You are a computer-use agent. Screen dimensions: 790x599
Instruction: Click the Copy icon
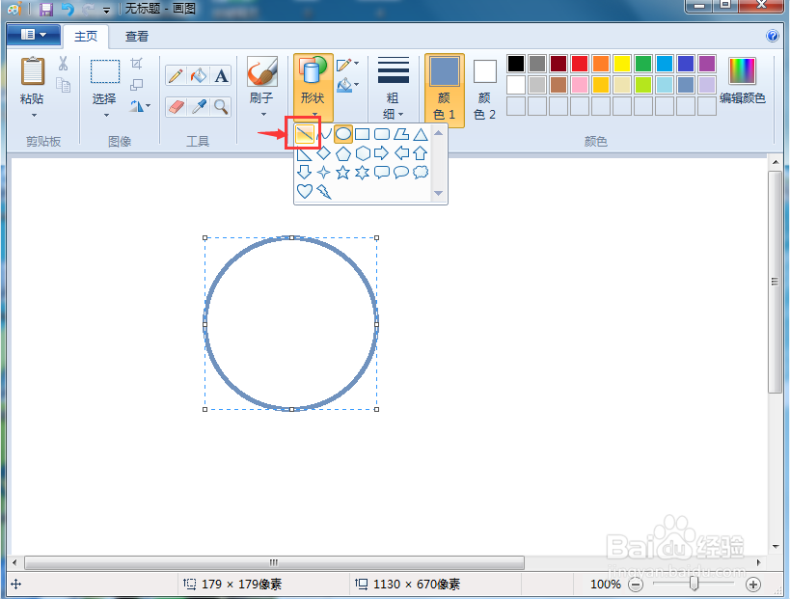coord(63,85)
